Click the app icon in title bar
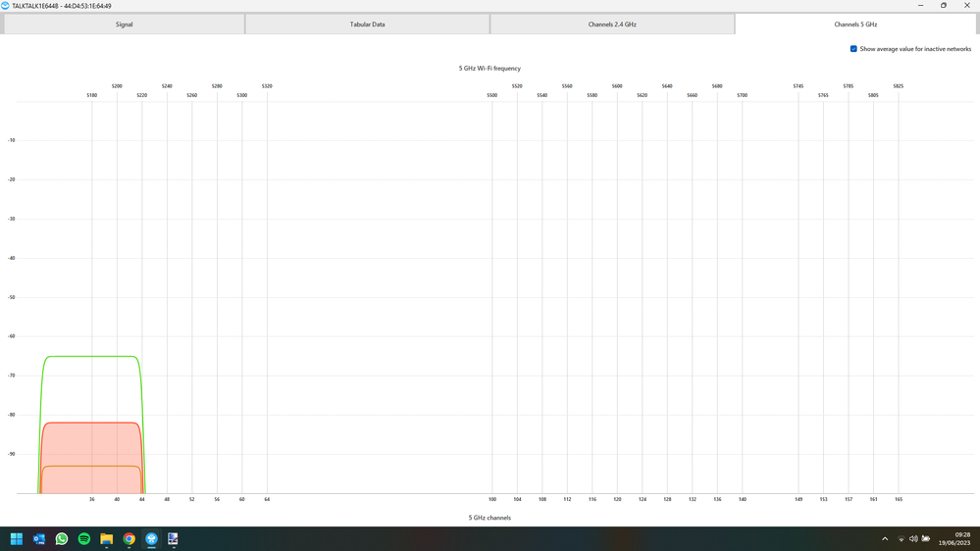 coord(6,6)
